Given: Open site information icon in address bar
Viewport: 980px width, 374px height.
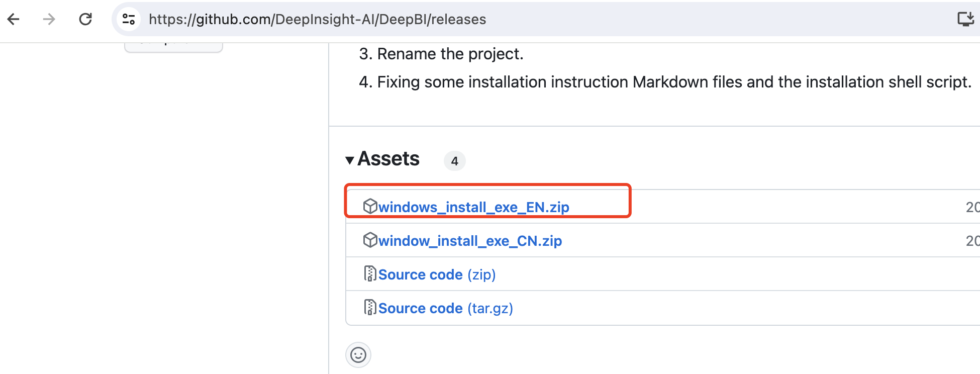Looking at the screenshot, I should click(x=129, y=19).
